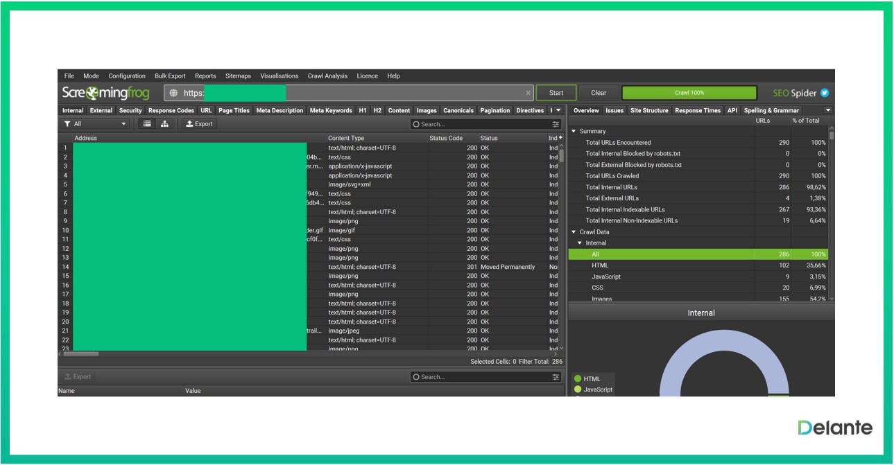Open the Site Structure tab

tap(649, 110)
